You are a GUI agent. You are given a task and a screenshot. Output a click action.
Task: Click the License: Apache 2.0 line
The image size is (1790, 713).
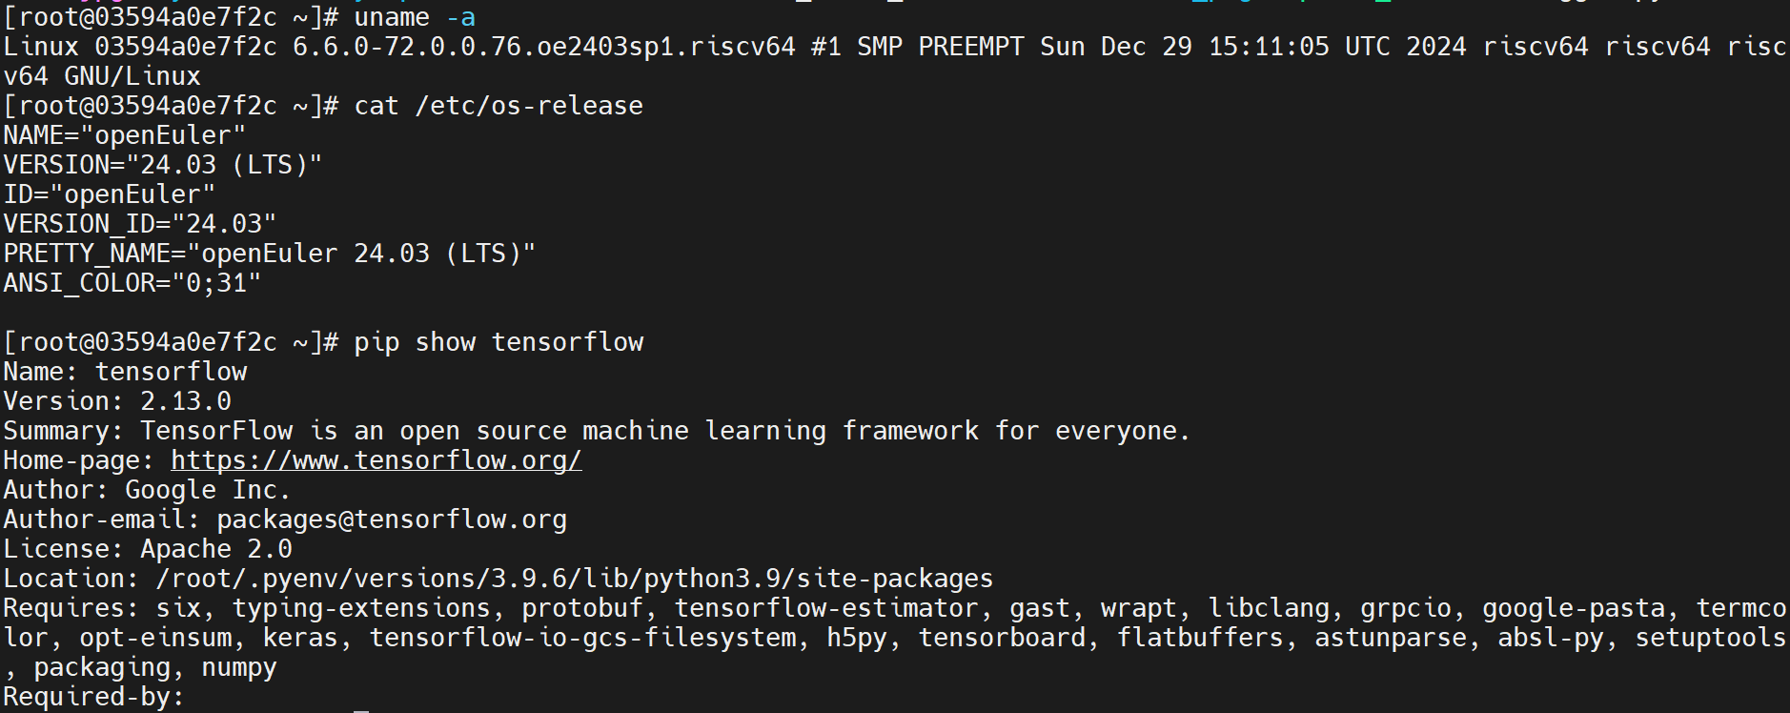[148, 549]
